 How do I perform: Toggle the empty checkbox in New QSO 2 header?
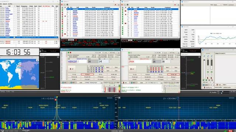(131, 53)
